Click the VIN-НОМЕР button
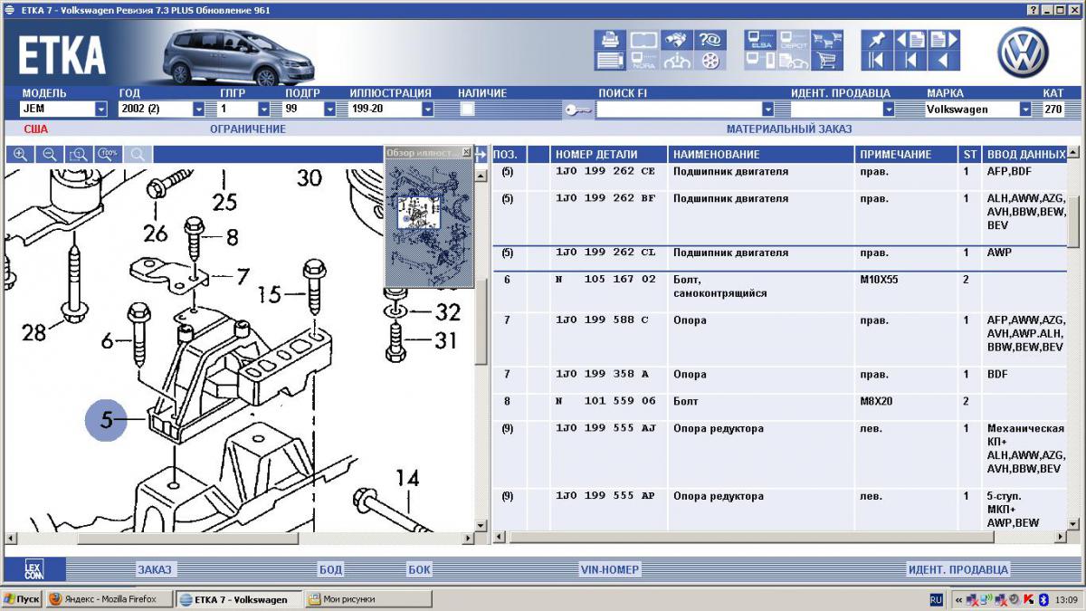 click(610, 569)
